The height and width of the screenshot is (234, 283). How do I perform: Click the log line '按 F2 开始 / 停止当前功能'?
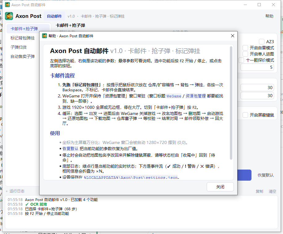click(x=47, y=214)
